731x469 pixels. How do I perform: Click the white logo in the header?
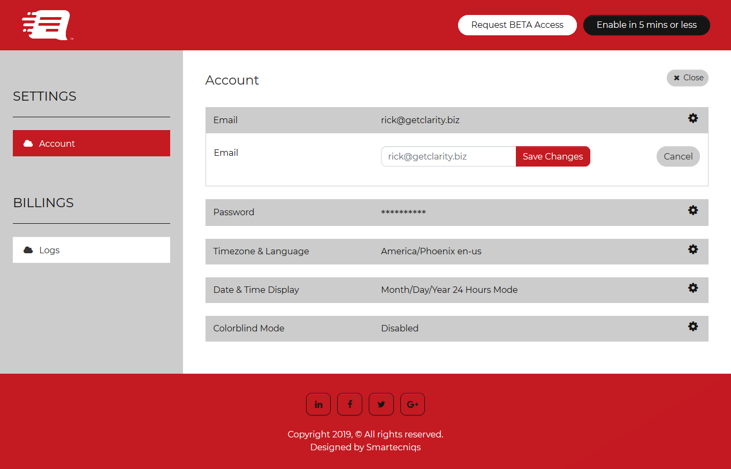coord(47,25)
